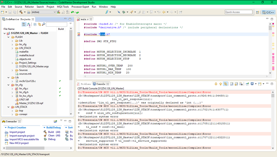Click Pin Console icon

click(x=247, y=84)
